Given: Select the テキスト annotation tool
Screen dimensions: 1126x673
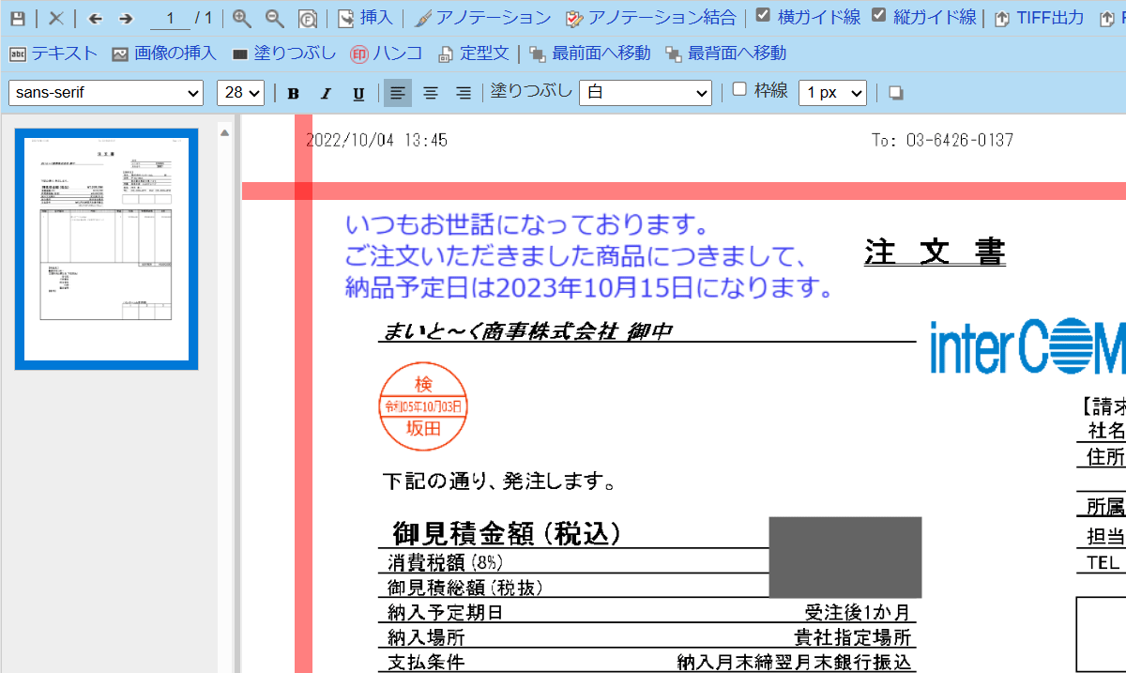Looking at the screenshot, I should [x=53, y=54].
